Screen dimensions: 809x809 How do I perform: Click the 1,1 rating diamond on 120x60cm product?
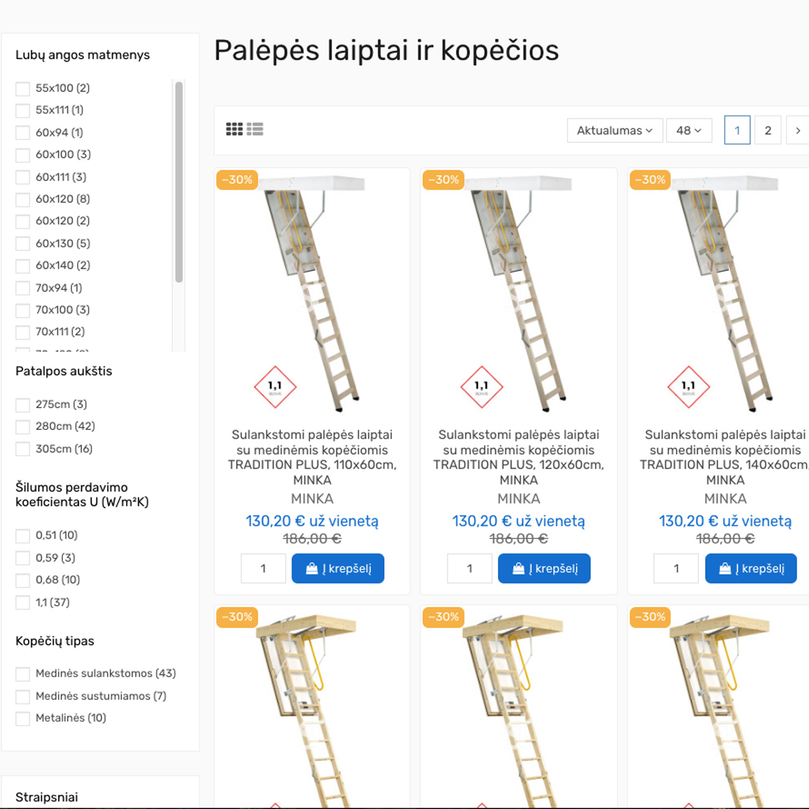click(482, 387)
